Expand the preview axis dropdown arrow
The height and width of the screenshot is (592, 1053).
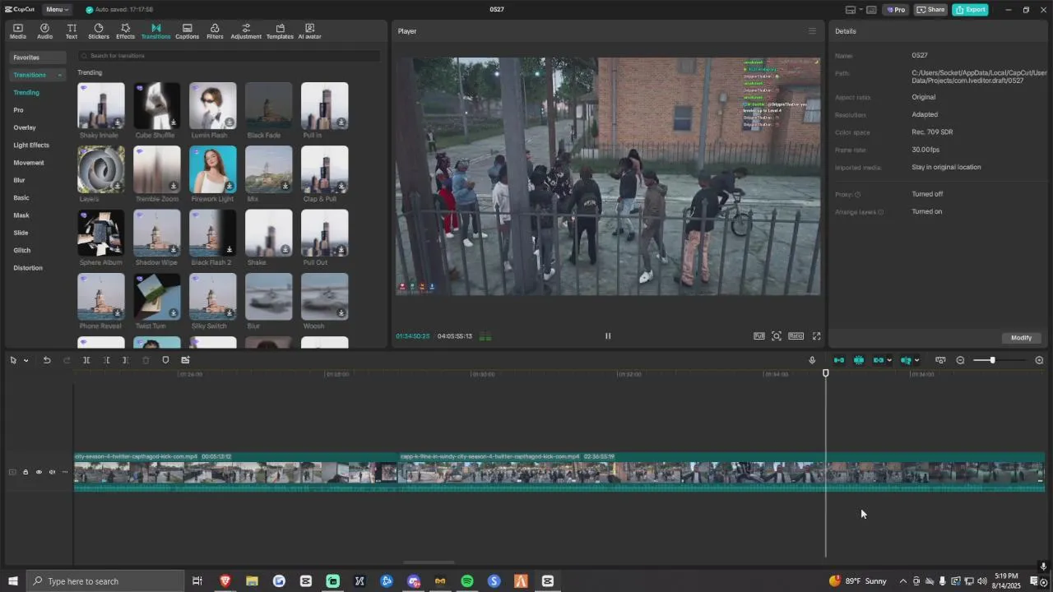pyautogui.click(x=916, y=360)
